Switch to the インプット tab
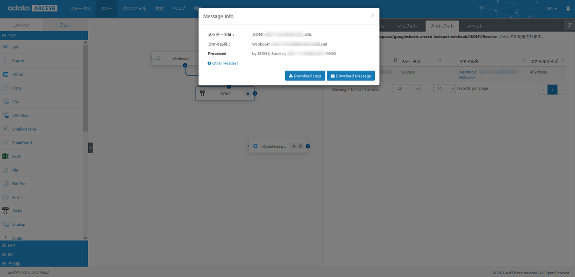 407,26
